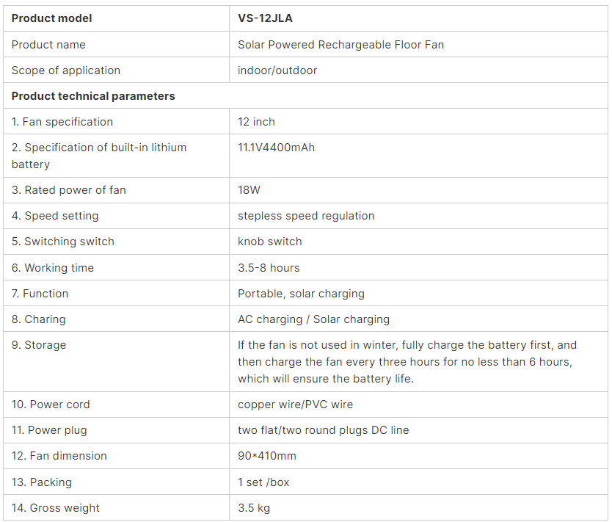The image size is (612, 522).
Task: Select the VS-12JLA product model text
Action: click(x=265, y=18)
